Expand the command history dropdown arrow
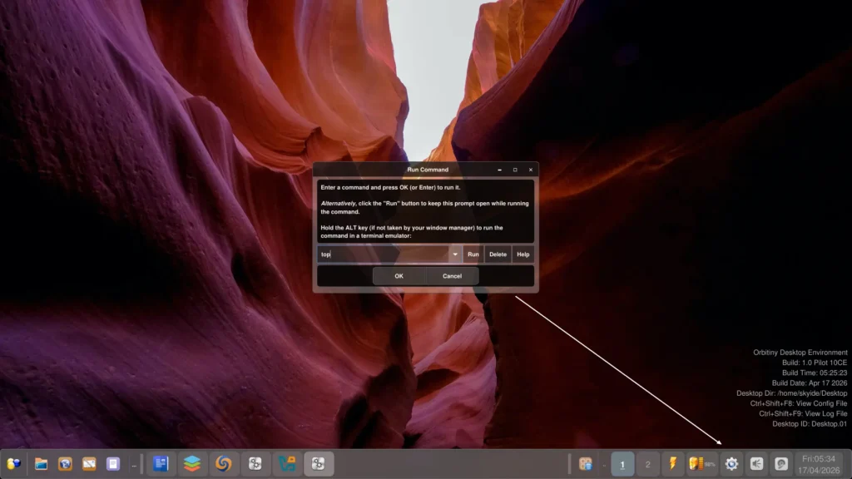The image size is (852, 479). pyautogui.click(x=455, y=254)
